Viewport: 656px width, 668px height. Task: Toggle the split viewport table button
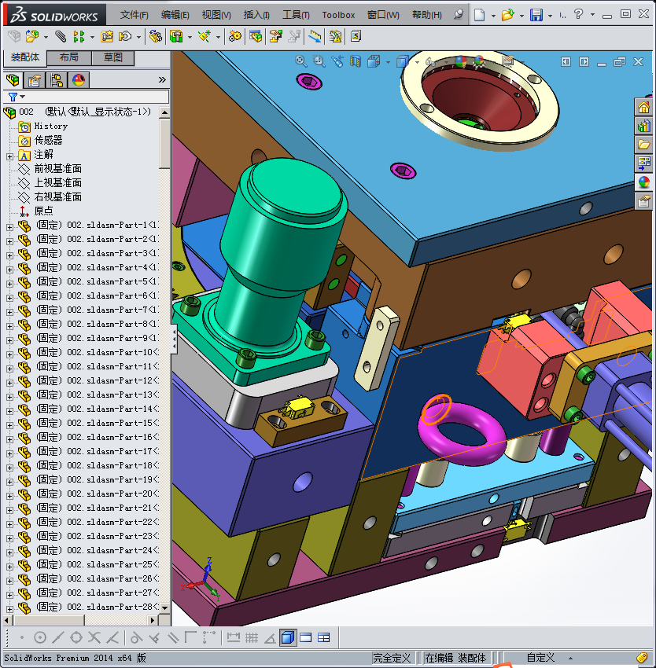pyautogui.click(x=324, y=637)
